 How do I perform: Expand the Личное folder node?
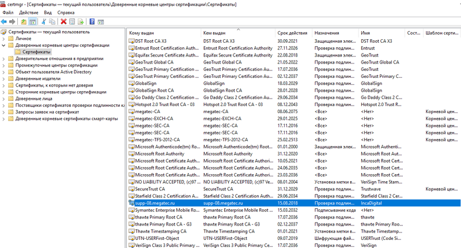click(x=3, y=38)
